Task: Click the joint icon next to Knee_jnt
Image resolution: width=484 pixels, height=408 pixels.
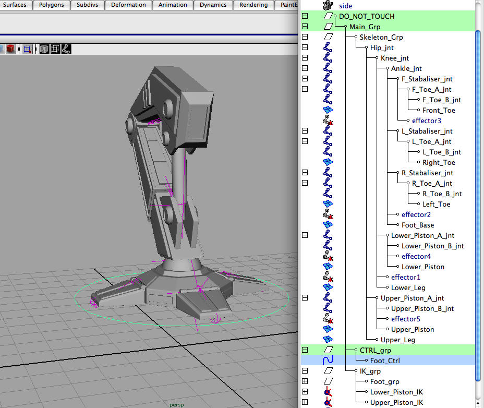Action: (328, 58)
